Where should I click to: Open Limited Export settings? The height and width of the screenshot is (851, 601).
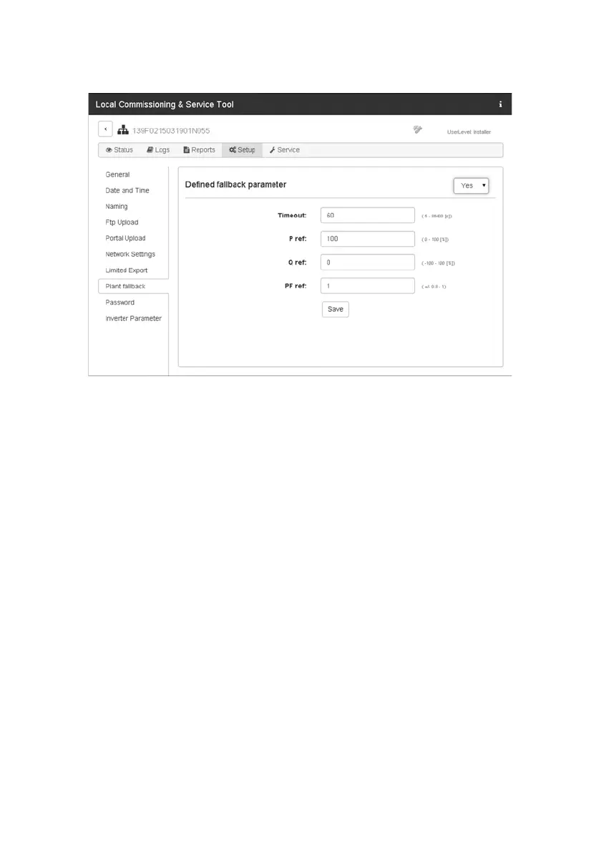tap(127, 270)
